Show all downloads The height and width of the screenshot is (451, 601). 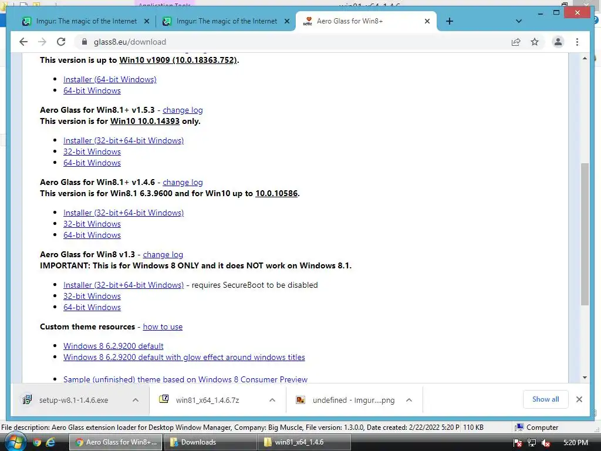pyautogui.click(x=545, y=399)
